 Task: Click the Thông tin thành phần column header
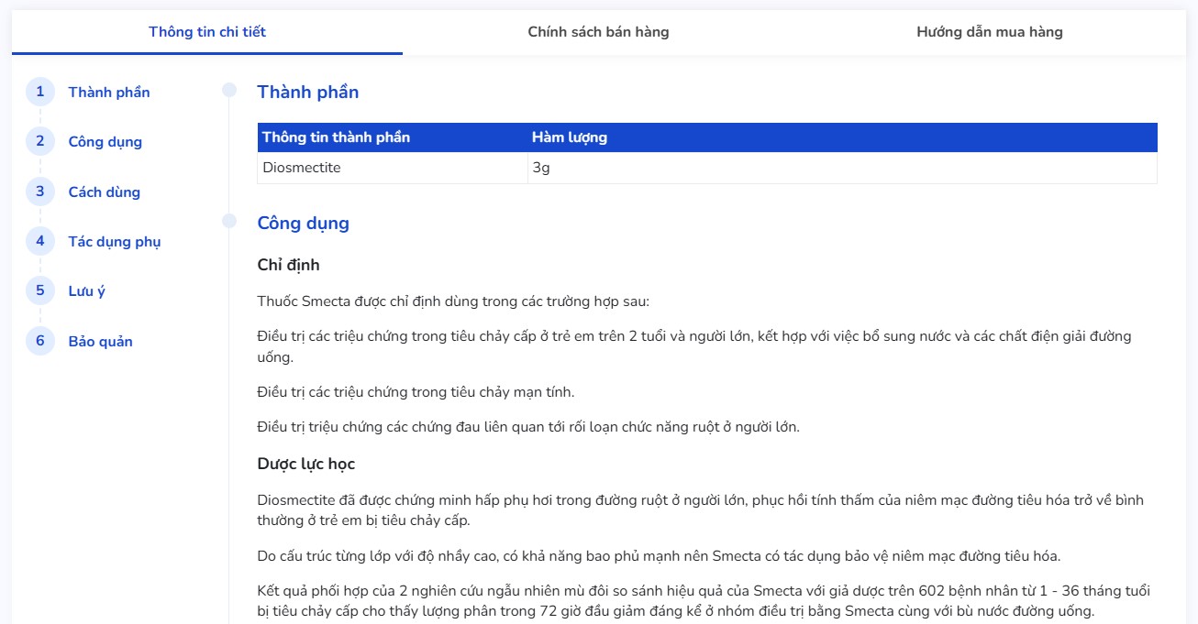point(393,137)
